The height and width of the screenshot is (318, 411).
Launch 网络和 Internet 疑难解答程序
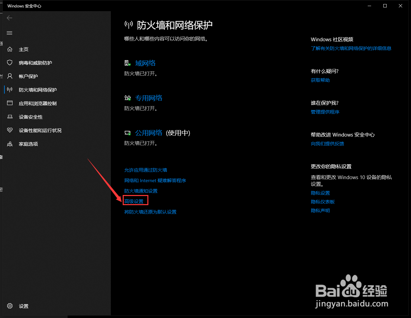pos(155,180)
